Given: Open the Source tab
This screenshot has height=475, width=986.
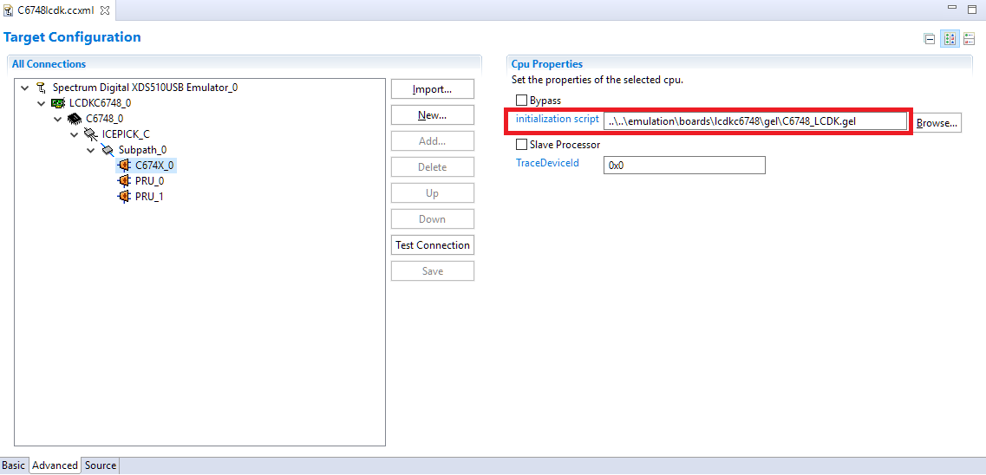Looking at the screenshot, I should tap(100, 465).
